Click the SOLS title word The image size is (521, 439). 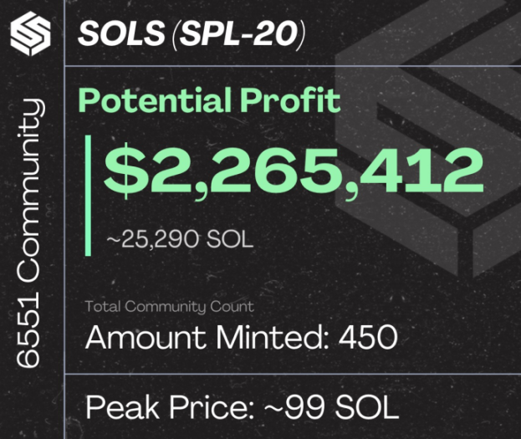tap(121, 33)
